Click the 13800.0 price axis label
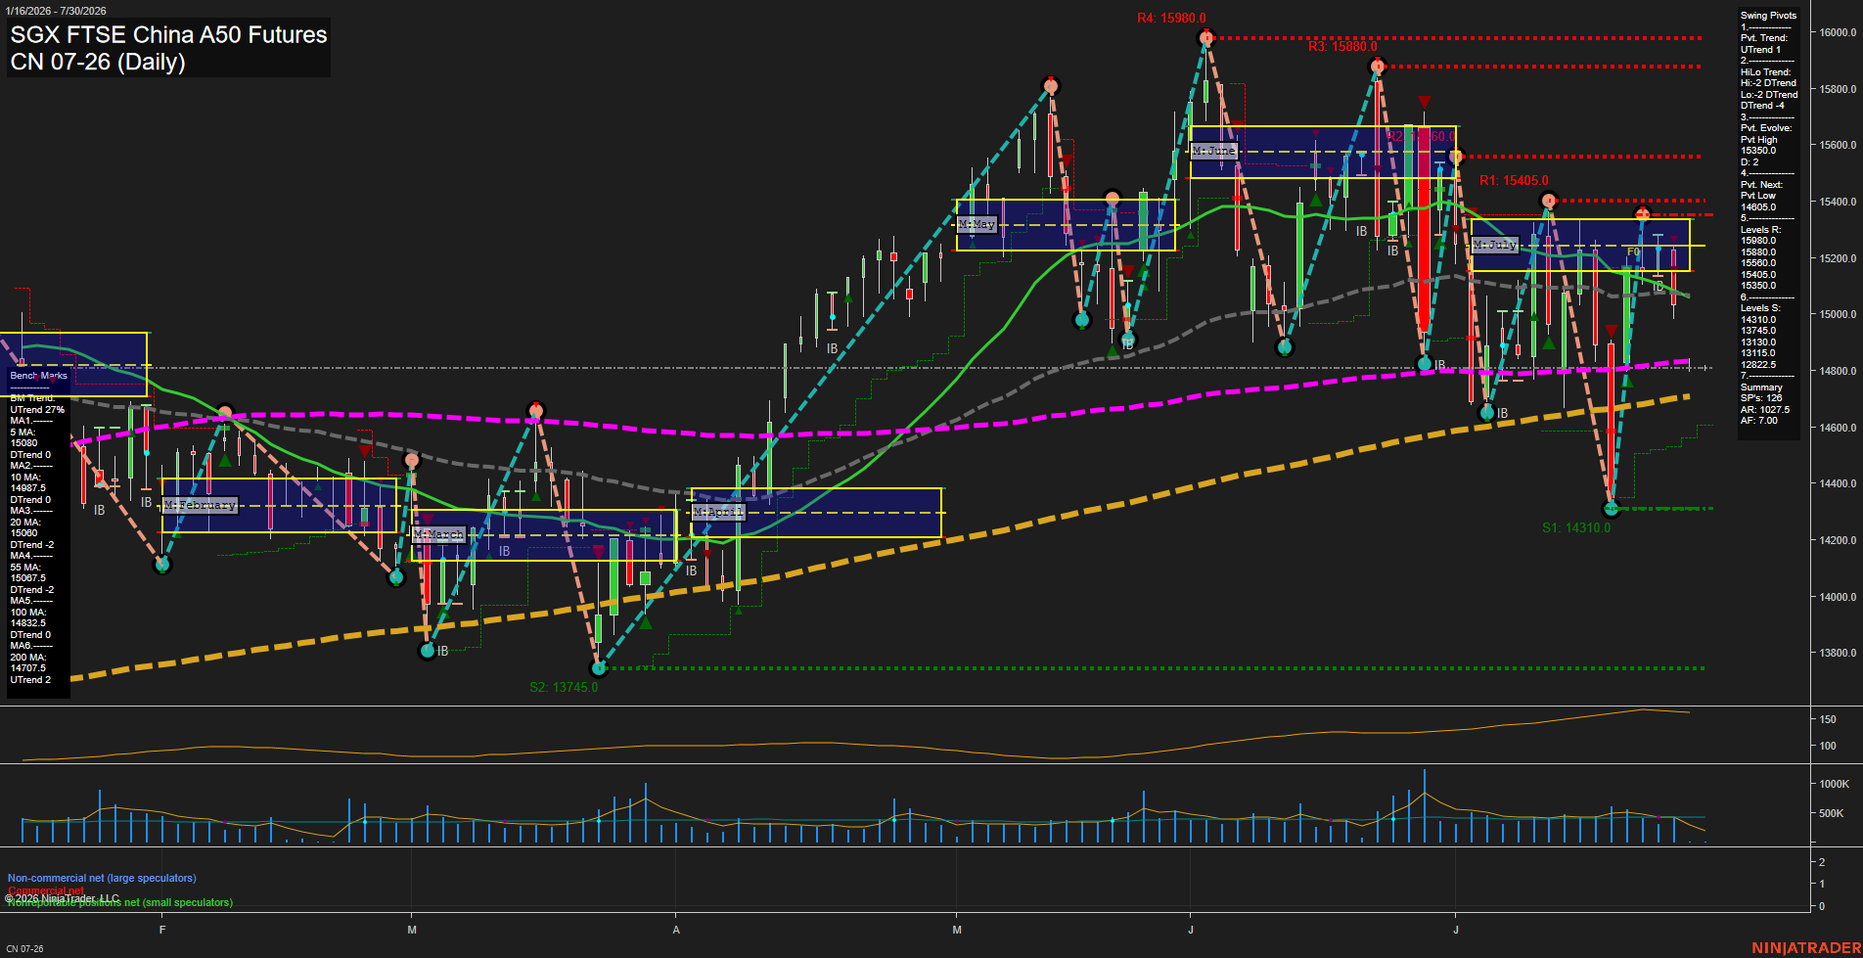Image resolution: width=1863 pixels, height=958 pixels. (1838, 653)
